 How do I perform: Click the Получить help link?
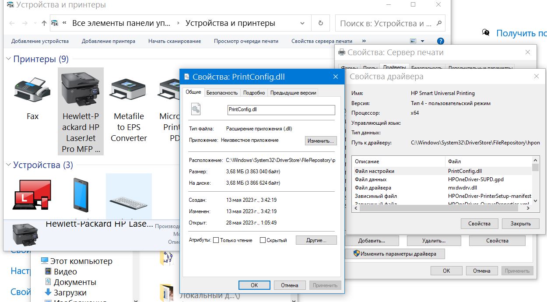(521, 33)
